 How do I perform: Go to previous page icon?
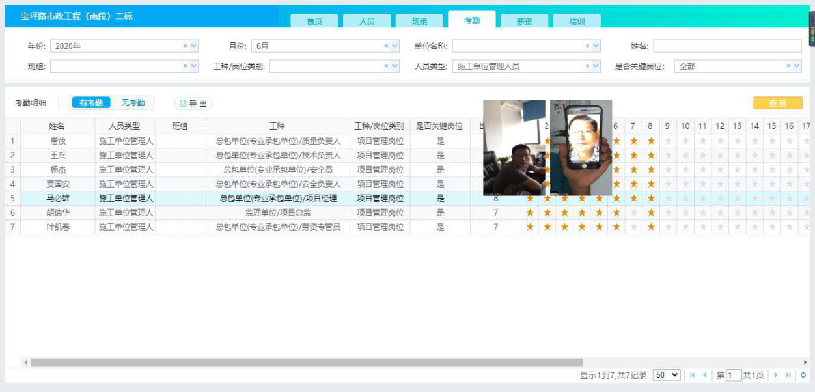coord(705,375)
